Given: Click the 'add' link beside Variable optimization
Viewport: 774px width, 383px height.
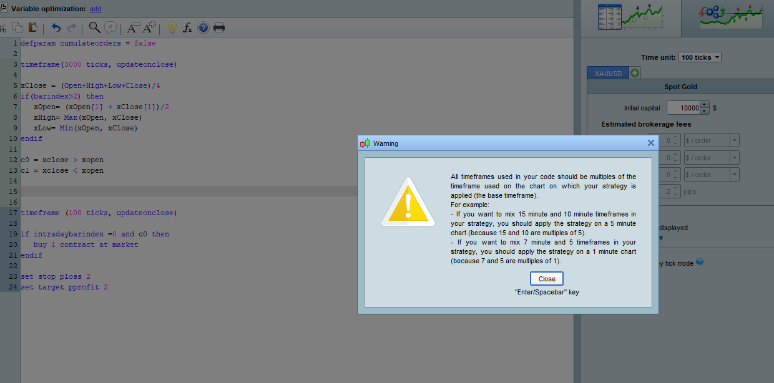Looking at the screenshot, I should coord(96,9).
